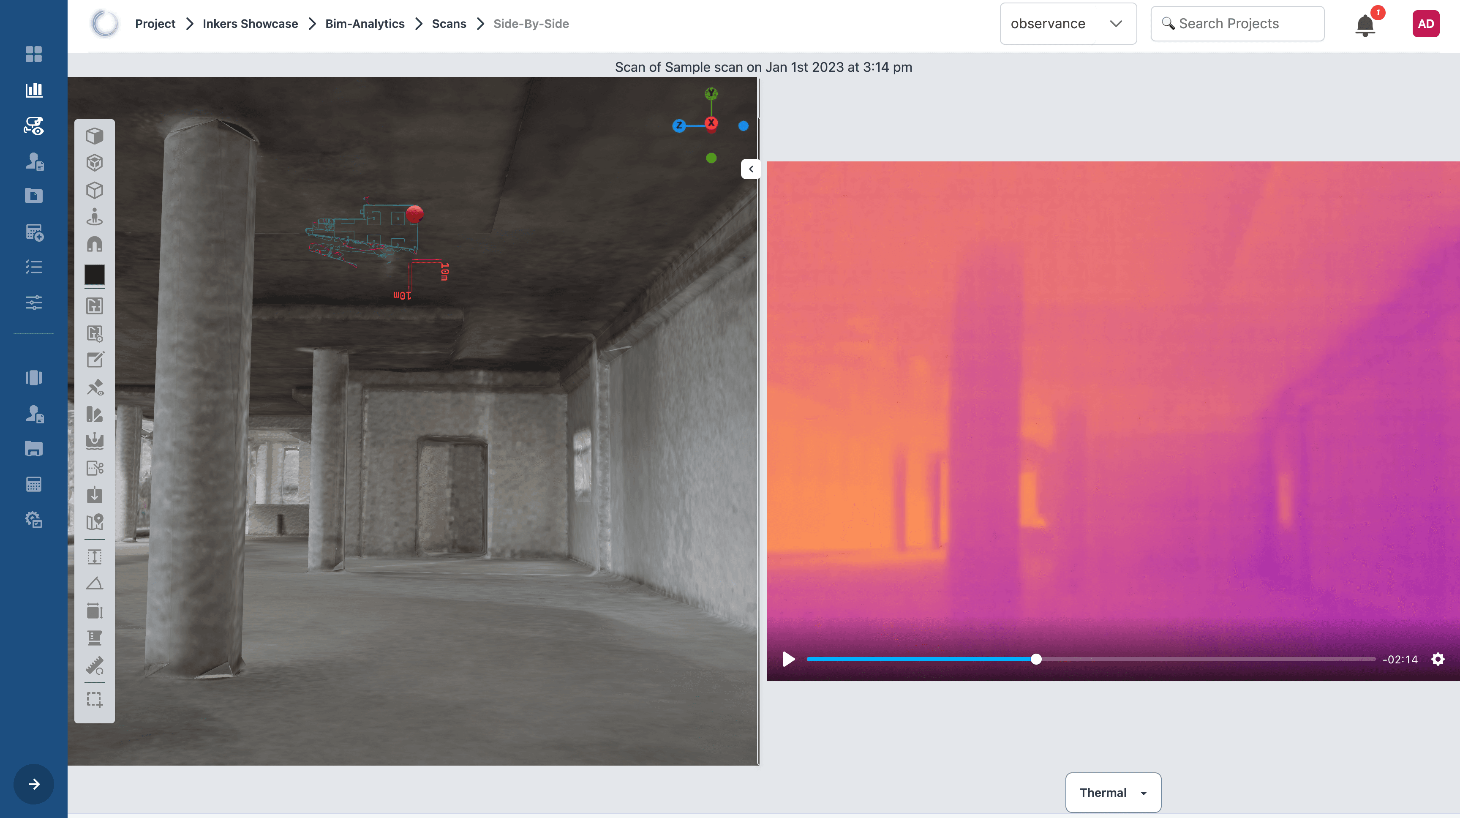Switch to wireframe cube view mode
Image resolution: width=1460 pixels, height=818 pixels.
tap(95, 191)
